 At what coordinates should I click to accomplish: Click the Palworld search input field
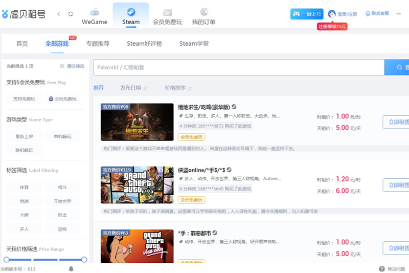point(238,67)
